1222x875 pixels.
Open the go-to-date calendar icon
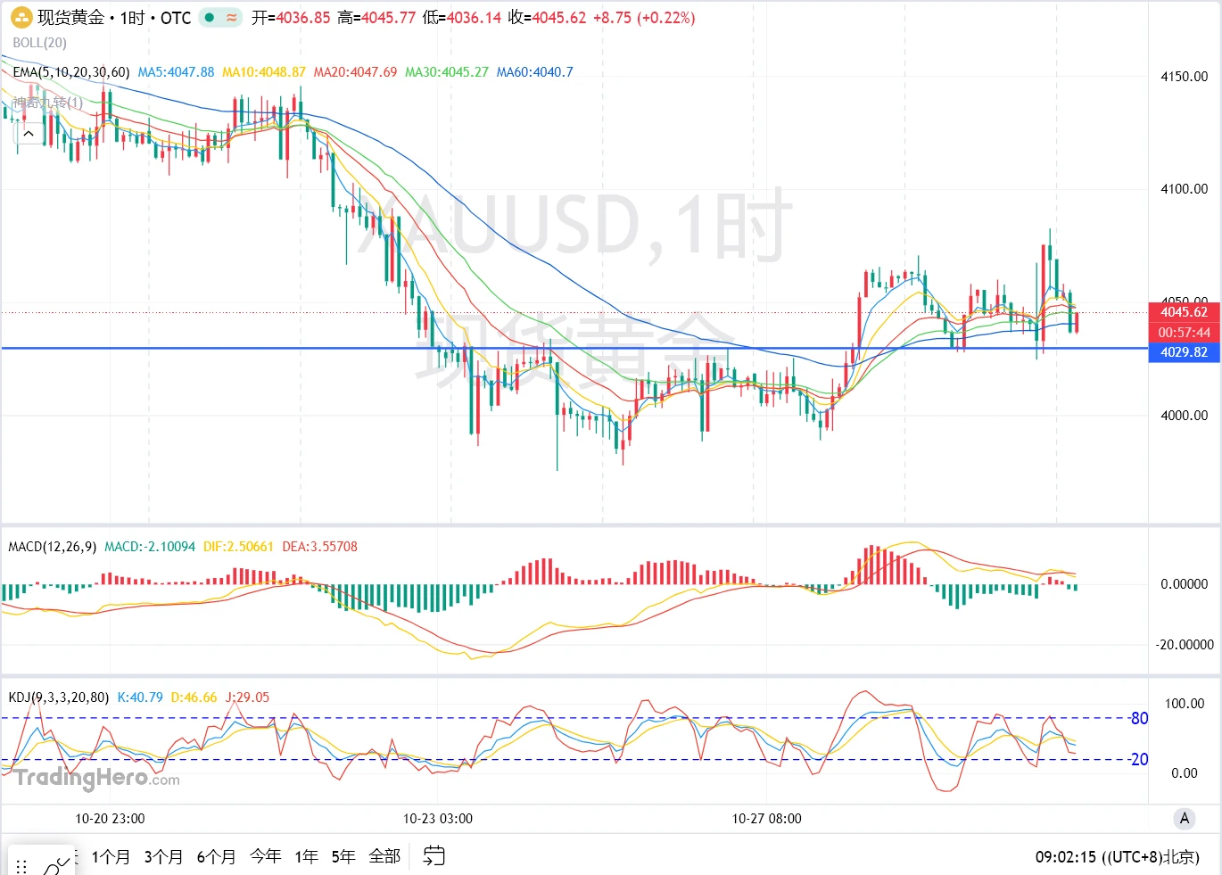click(433, 856)
